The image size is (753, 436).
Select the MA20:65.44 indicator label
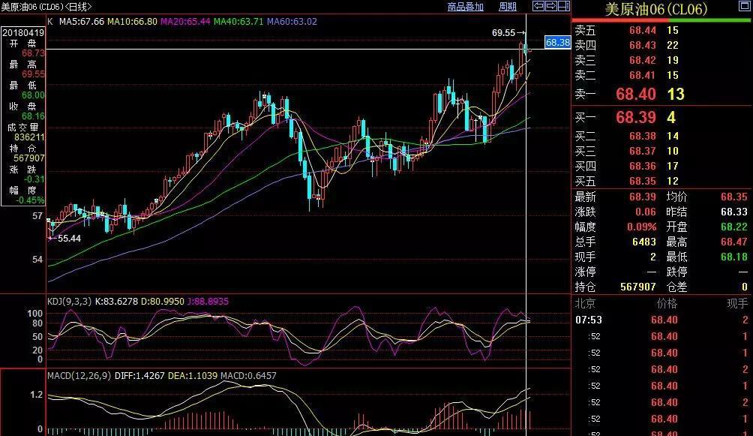tap(185, 22)
